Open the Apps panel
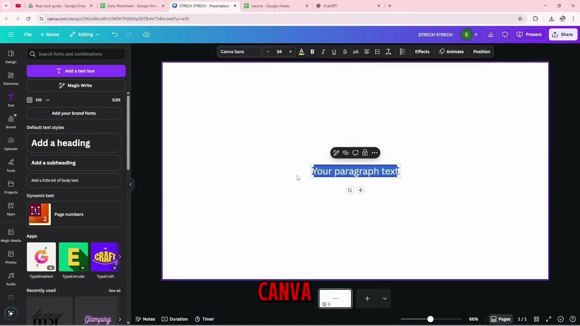 click(11, 209)
